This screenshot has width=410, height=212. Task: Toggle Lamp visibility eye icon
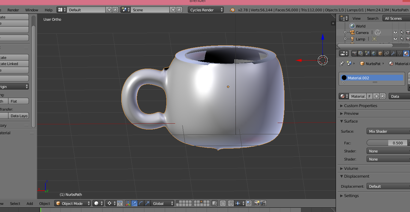point(395,39)
